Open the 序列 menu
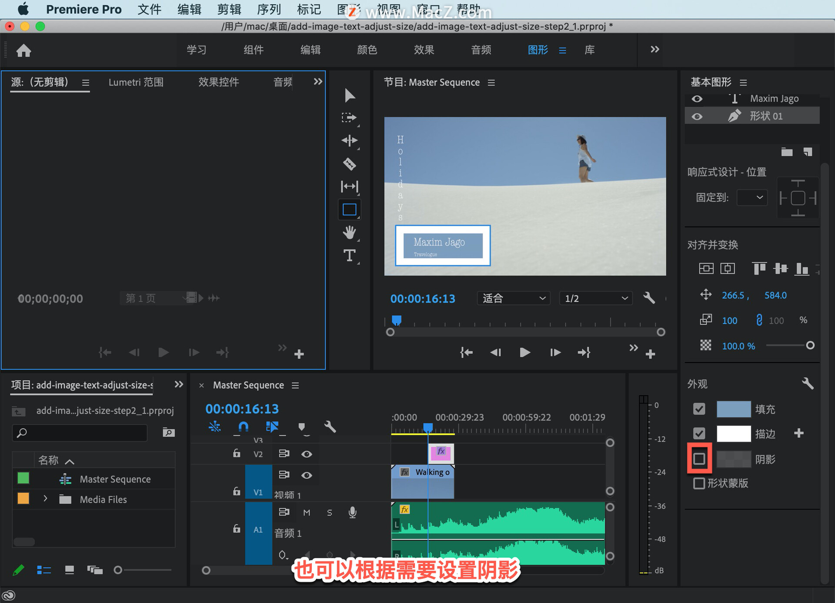Viewport: 835px width, 603px height. click(x=269, y=9)
